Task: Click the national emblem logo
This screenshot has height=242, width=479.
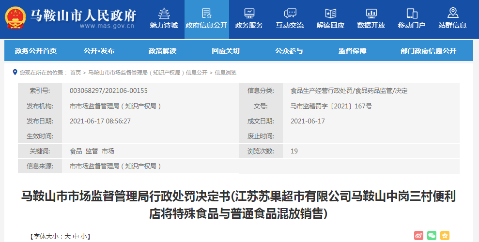Action: (x=16, y=18)
